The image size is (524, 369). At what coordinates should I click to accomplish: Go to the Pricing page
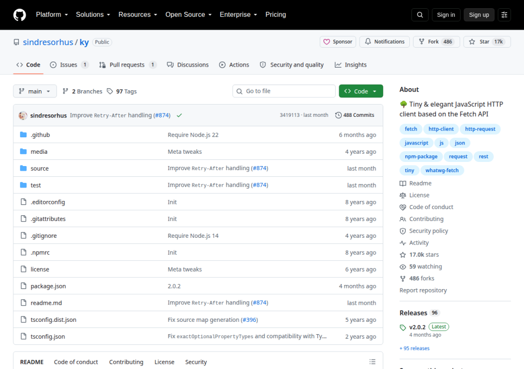(275, 15)
